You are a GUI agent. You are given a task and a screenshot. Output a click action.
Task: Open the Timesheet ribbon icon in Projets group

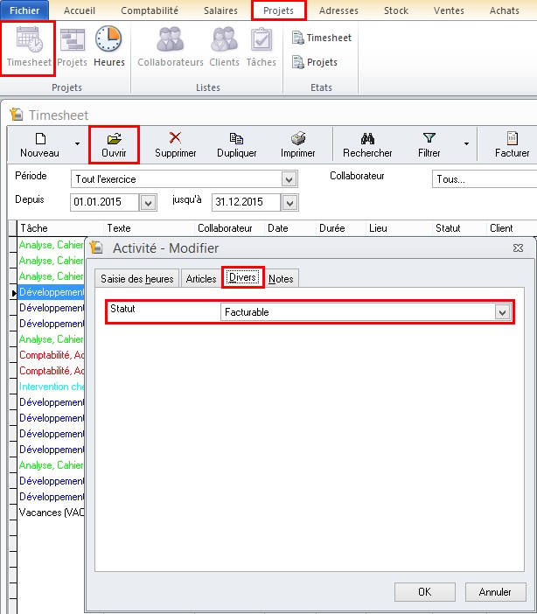click(29, 47)
